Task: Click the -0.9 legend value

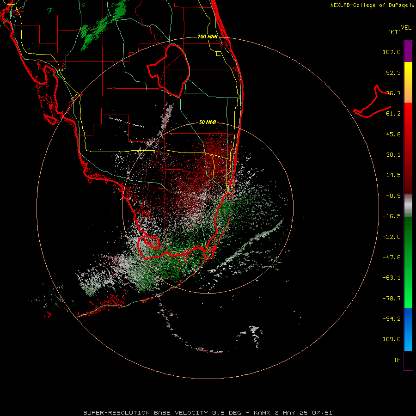Action: [393, 196]
